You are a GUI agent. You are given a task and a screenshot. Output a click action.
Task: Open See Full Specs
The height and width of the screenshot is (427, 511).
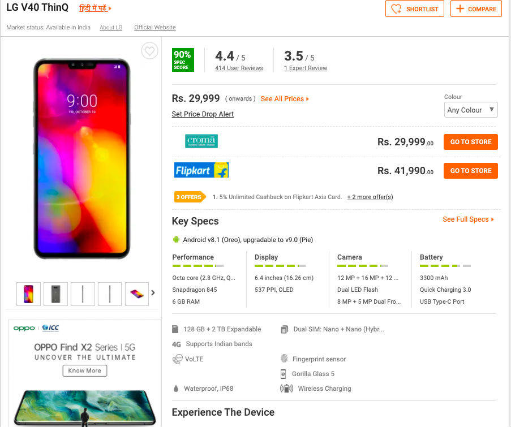pyautogui.click(x=468, y=219)
